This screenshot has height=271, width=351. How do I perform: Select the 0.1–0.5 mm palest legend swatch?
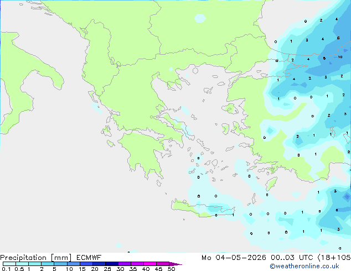click(x=9, y=264)
